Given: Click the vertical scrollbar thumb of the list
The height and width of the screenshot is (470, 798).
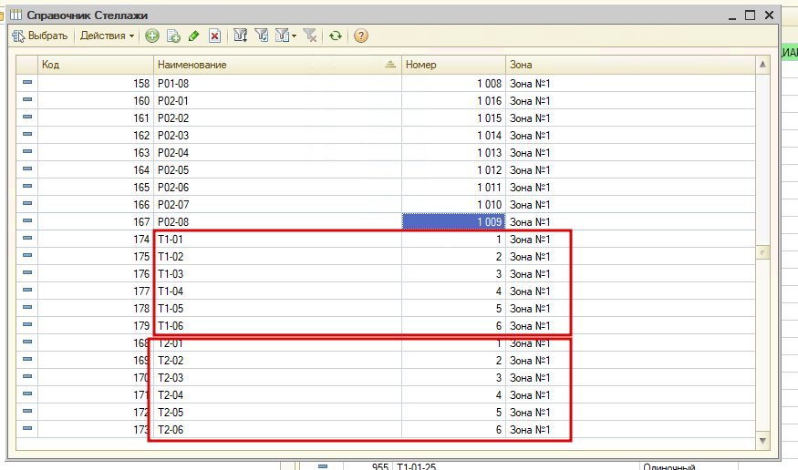Looking at the screenshot, I should coord(762,252).
